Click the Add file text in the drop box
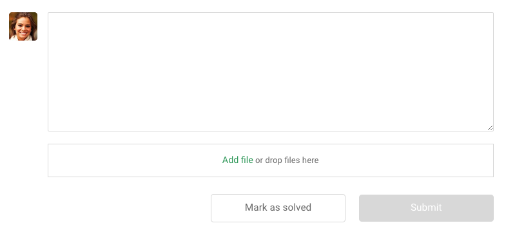This screenshot has height=232, width=506. point(237,160)
